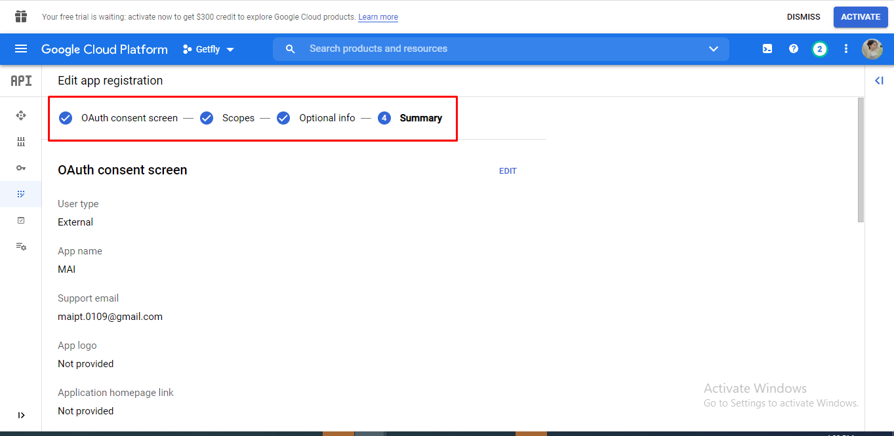Viewport: 894px width, 436px height.
Task: Expand the search bar dropdown arrow
Action: click(x=714, y=49)
